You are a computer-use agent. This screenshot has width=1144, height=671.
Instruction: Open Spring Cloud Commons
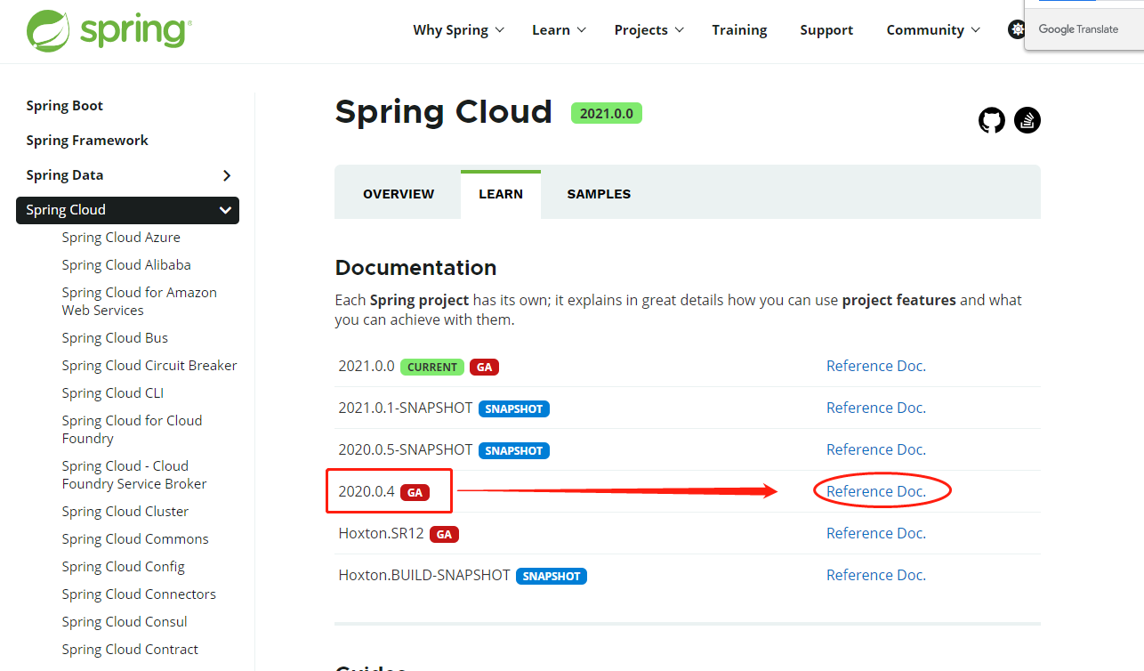click(x=135, y=539)
